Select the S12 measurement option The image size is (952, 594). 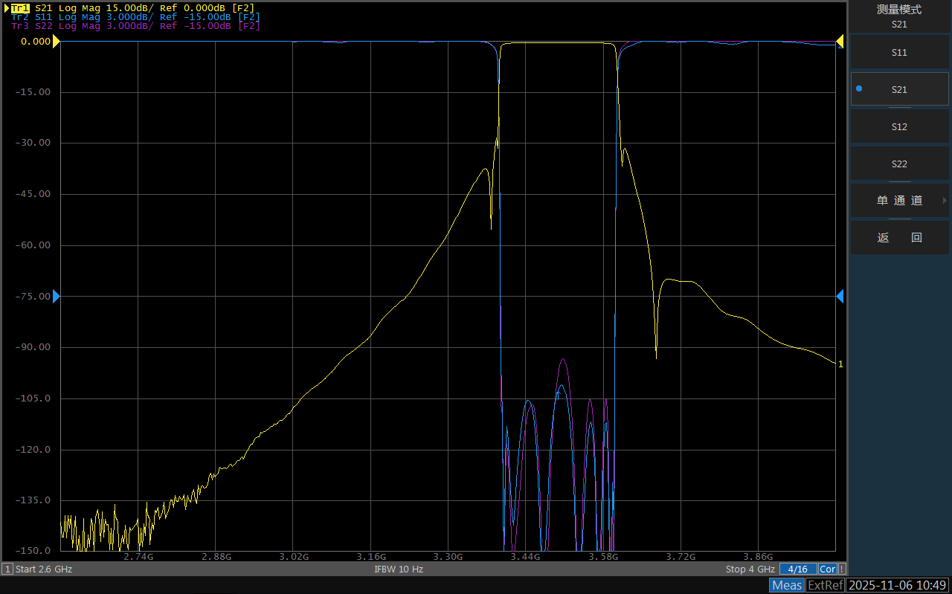pos(899,127)
